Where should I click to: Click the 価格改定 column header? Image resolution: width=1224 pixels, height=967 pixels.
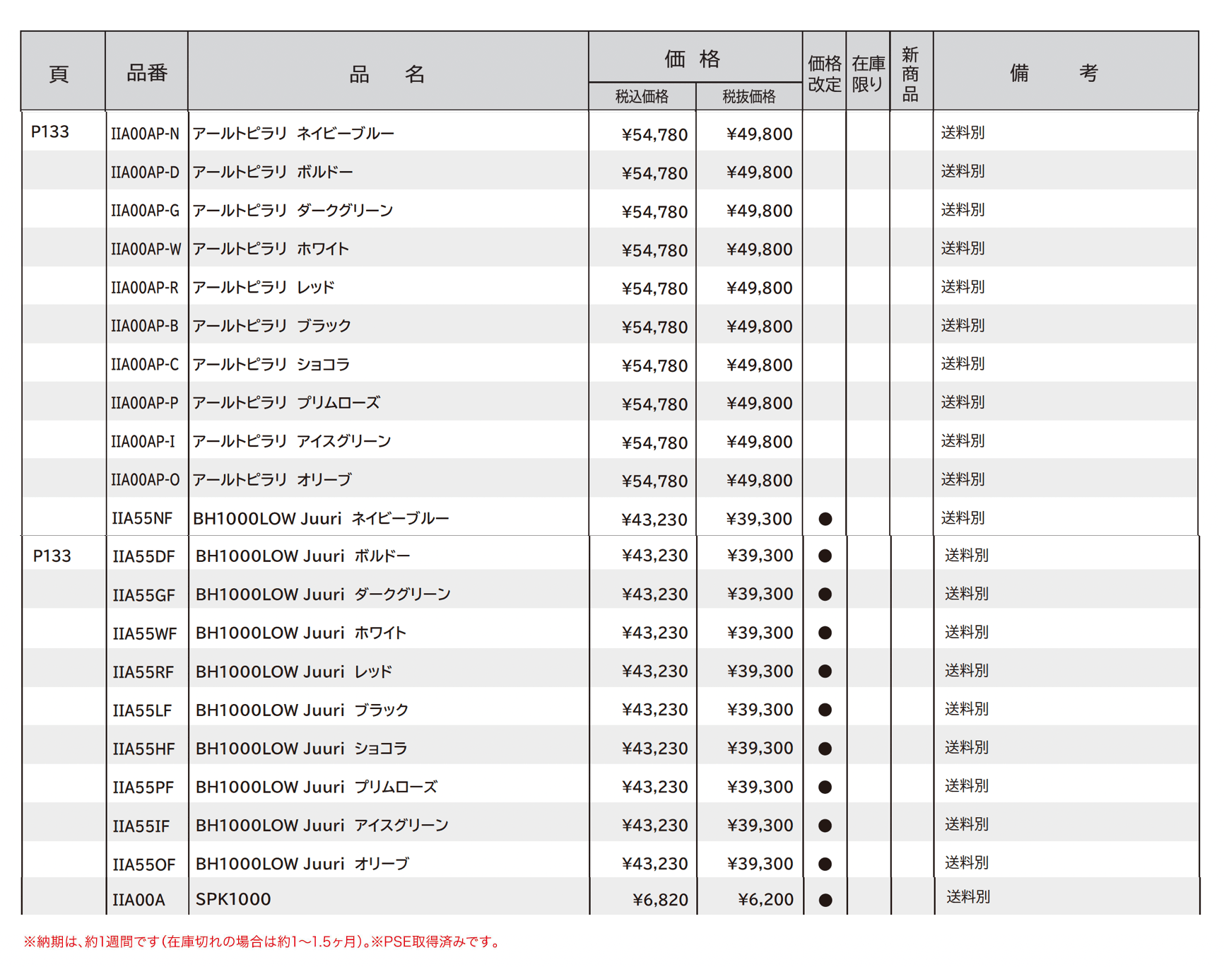(823, 71)
